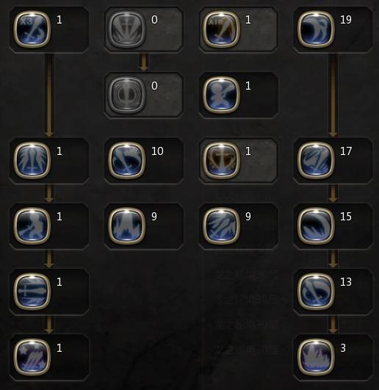379x390 pixels.
Task: Click the level number 19 beside slash skill
Action: [346, 20]
